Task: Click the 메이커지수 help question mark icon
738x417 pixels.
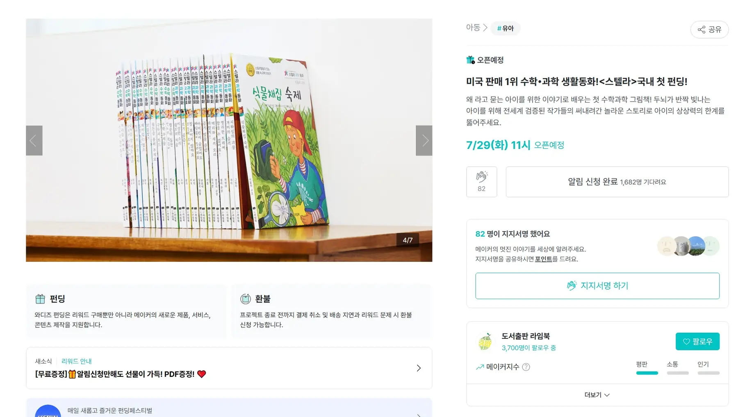Action: tap(526, 367)
